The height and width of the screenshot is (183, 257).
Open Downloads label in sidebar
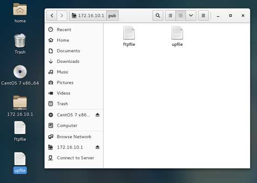click(x=68, y=61)
